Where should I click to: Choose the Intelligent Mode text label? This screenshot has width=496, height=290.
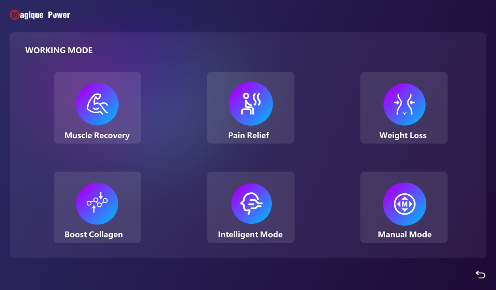point(250,235)
